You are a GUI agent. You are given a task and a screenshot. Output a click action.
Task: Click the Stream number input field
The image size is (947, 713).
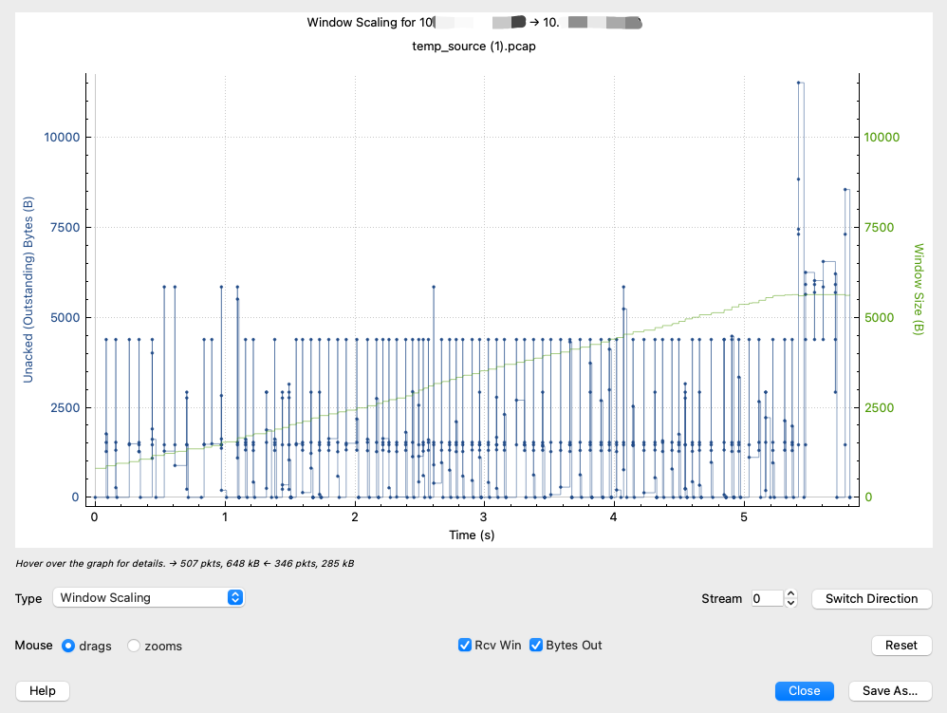coord(767,598)
